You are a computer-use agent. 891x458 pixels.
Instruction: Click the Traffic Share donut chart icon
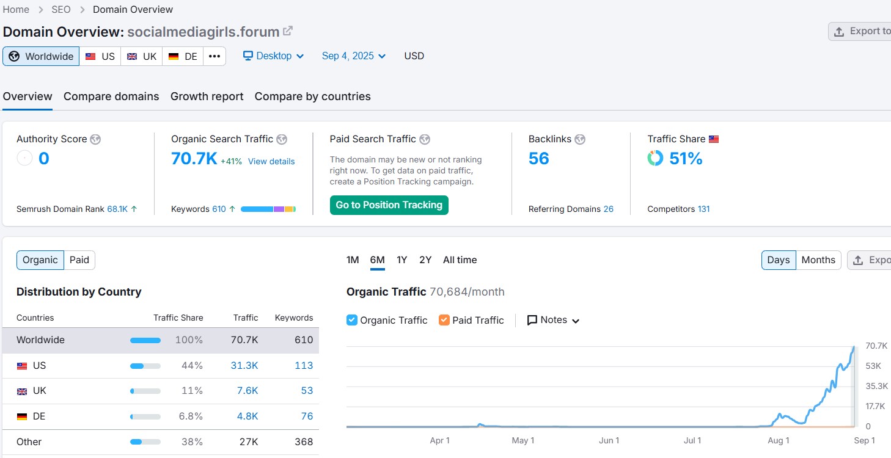pos(655,159)
